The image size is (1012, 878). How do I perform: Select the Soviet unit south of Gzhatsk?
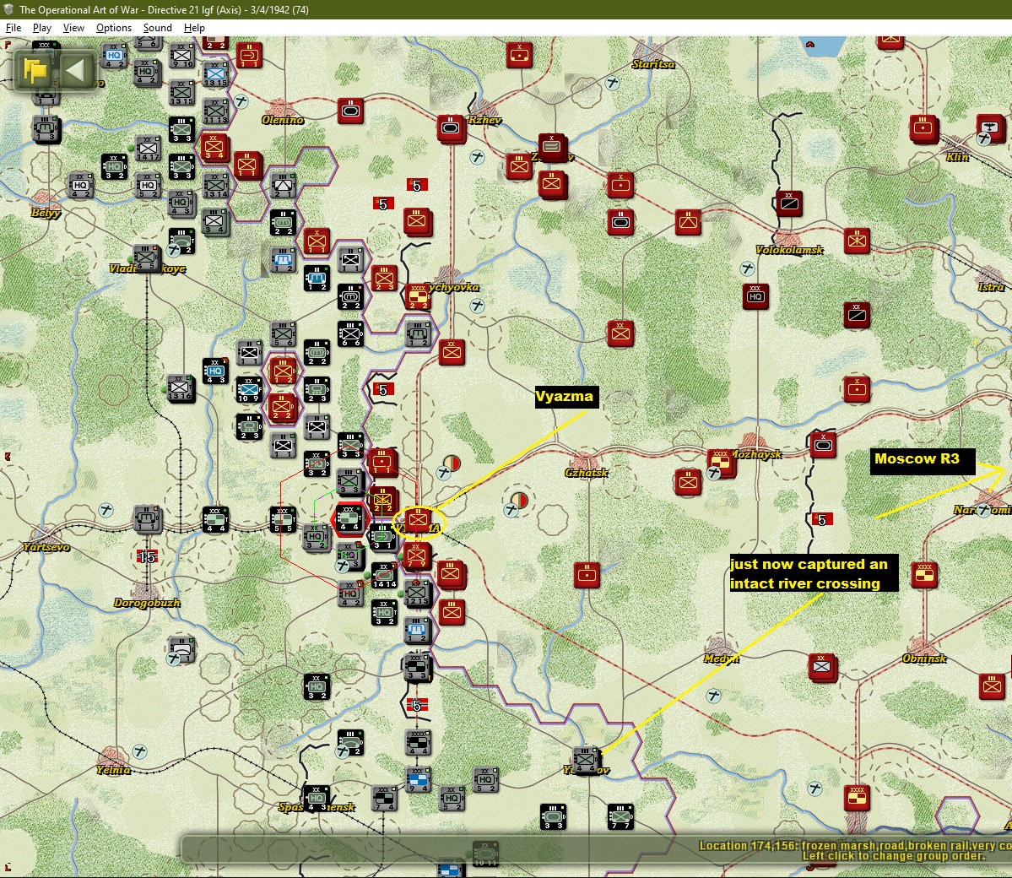click(x=587, y=575)
